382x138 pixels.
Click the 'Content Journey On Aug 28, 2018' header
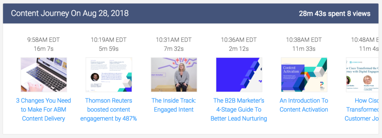[70, 13]
